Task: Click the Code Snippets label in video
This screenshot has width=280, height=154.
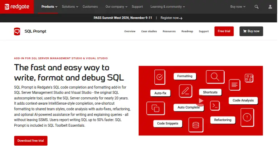Action: (x=168, y=124)
